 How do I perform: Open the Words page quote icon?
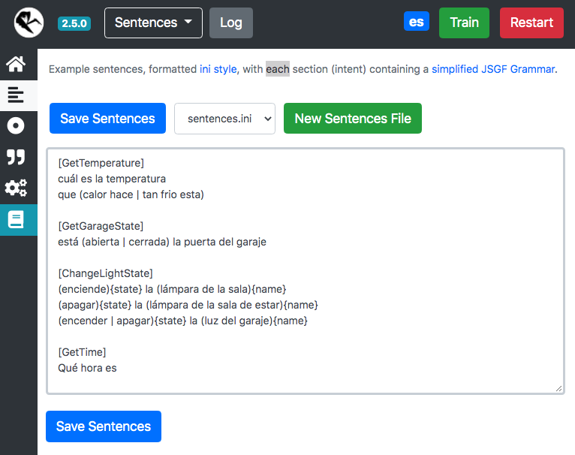click(x=16, y=157)
